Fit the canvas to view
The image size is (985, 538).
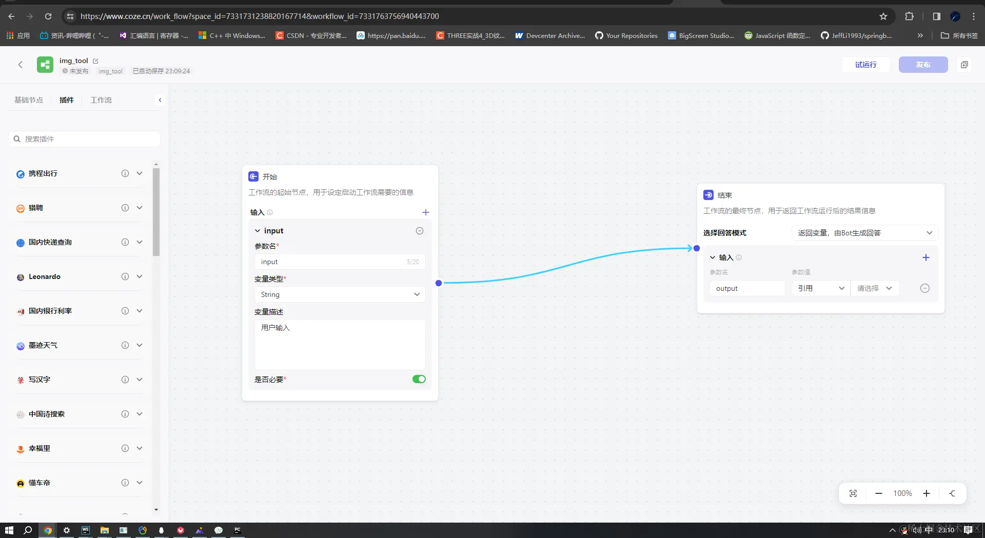pyautogui.click(x=853, y=493)
